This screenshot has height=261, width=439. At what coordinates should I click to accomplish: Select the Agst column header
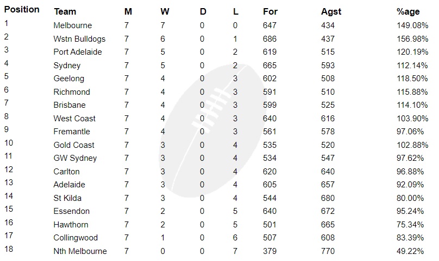tap(331, 11)
